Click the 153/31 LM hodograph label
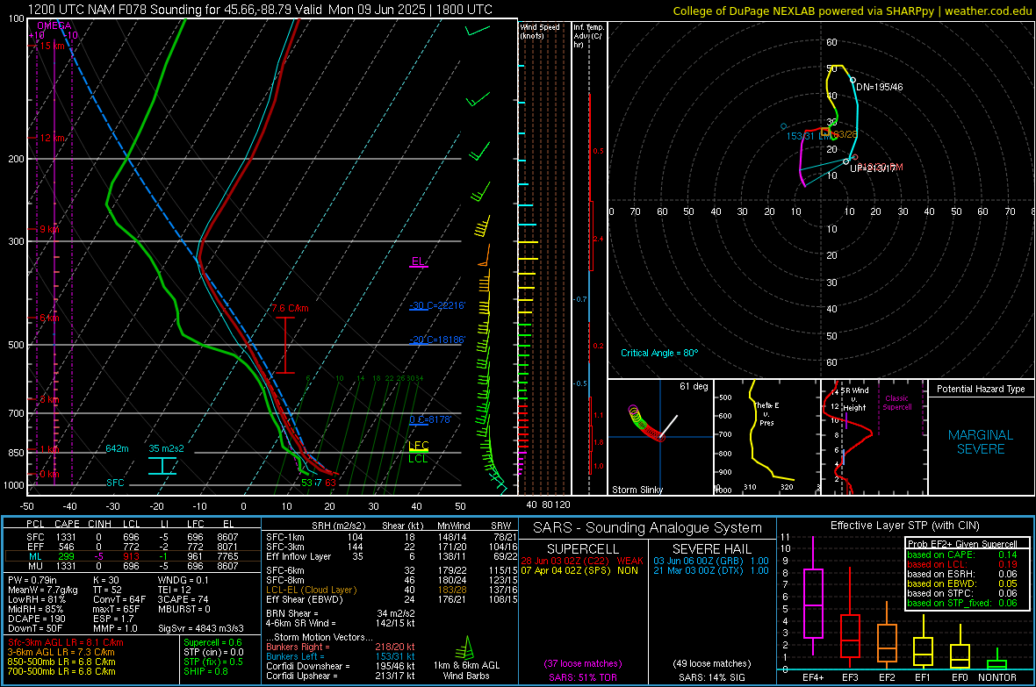Screen dimensions: 1036x687 (806, 136)
